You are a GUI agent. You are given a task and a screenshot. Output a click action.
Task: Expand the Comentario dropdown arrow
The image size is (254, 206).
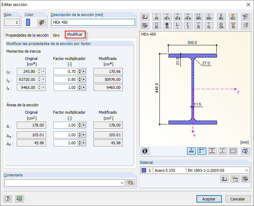point(122,183)
